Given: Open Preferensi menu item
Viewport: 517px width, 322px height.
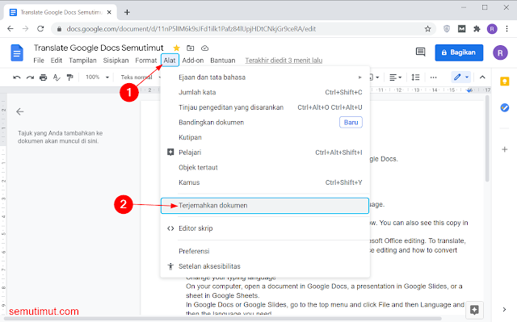Looking at the screenshot, I should click(x=265, y=251).
